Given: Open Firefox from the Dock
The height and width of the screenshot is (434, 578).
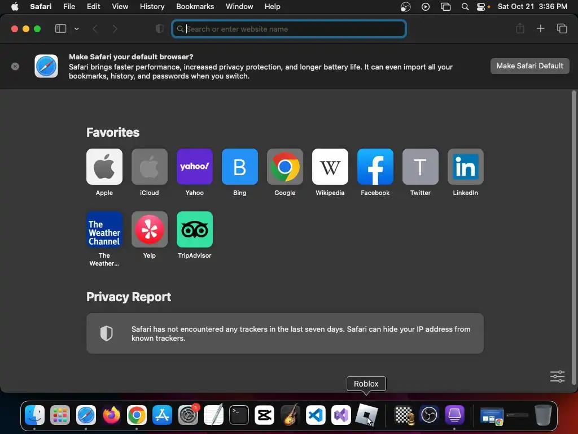Looking at the screenshot, I should click(x=111, y=415).
